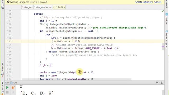This screenshot has height=95, width=169.
Task: Open the Project tool window
Action: [x=2, y=4]
